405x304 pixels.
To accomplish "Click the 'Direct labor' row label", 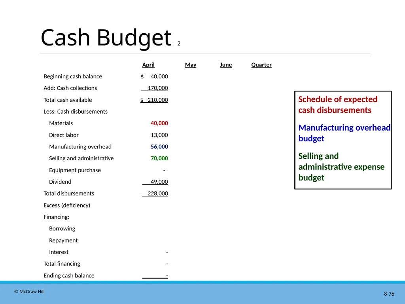I will tap(64, 135).
